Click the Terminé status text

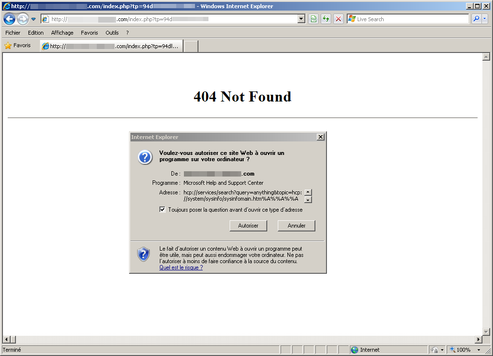12,350
